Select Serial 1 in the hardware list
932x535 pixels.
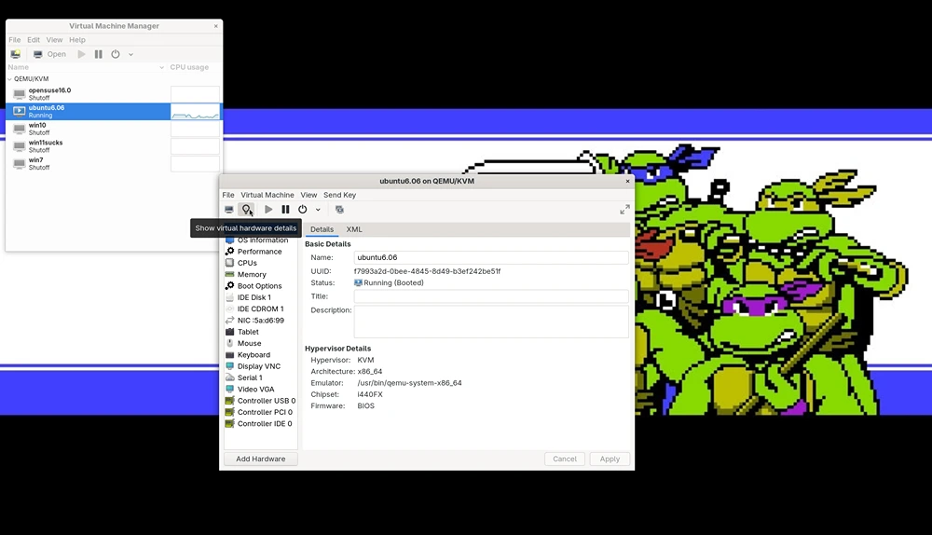pos(260,378)
